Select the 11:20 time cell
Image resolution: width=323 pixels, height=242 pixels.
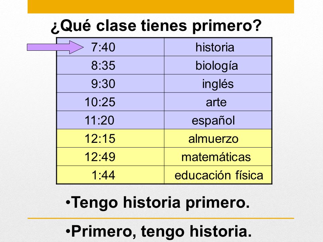110,120
